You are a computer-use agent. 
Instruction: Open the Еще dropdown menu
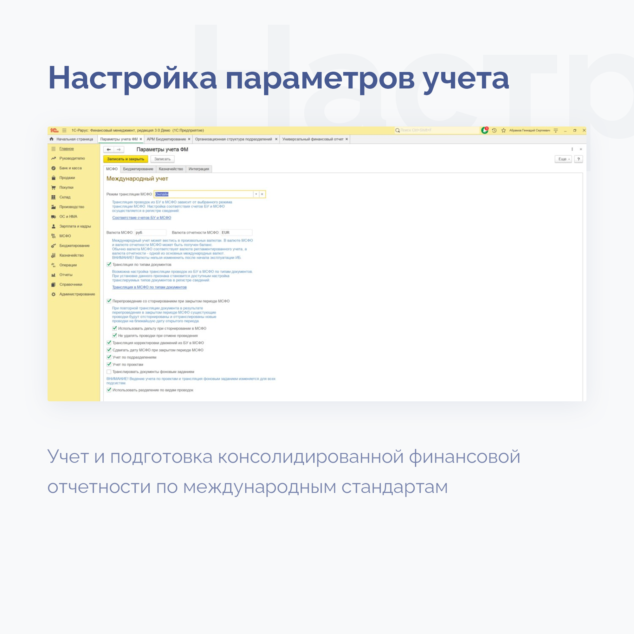563,159
